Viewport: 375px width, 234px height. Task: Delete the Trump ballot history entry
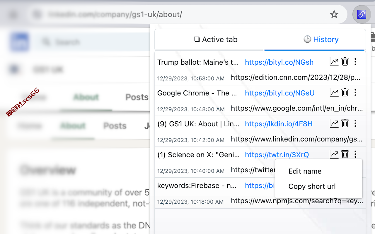point(345,62)
